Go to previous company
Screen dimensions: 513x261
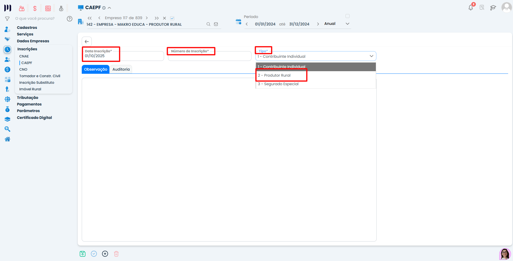pos(99,18)
